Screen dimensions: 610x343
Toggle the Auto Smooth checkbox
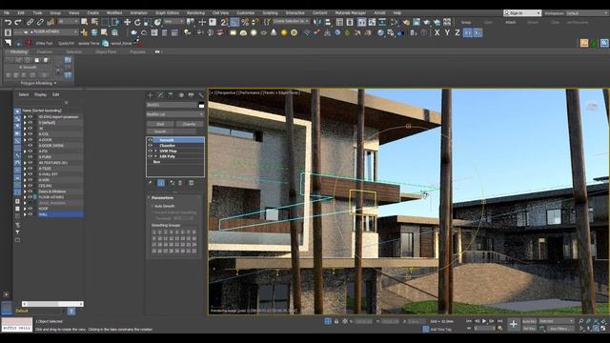(152, 206)
